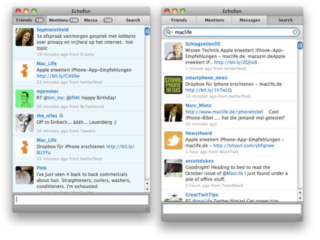The image size is (320, 240).
Task: Clear the maclife search text
Action: tap(295, 32)
